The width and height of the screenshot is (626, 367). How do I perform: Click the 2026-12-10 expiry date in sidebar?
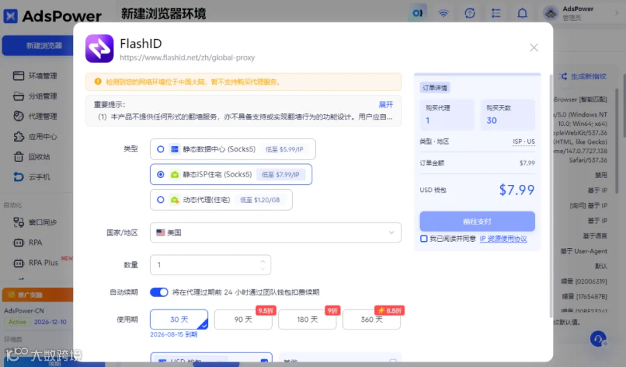50,322
